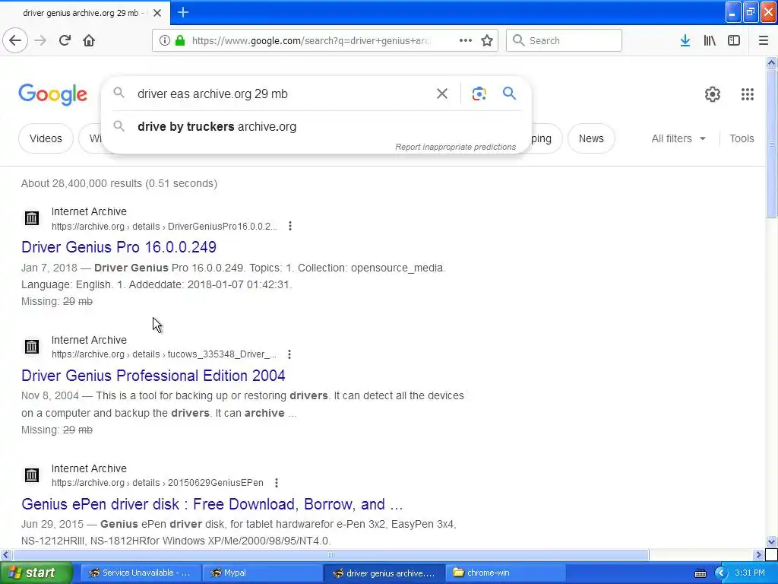Click the vertical scrollbar thumb
778x584 pixels.
pos(771,143)
